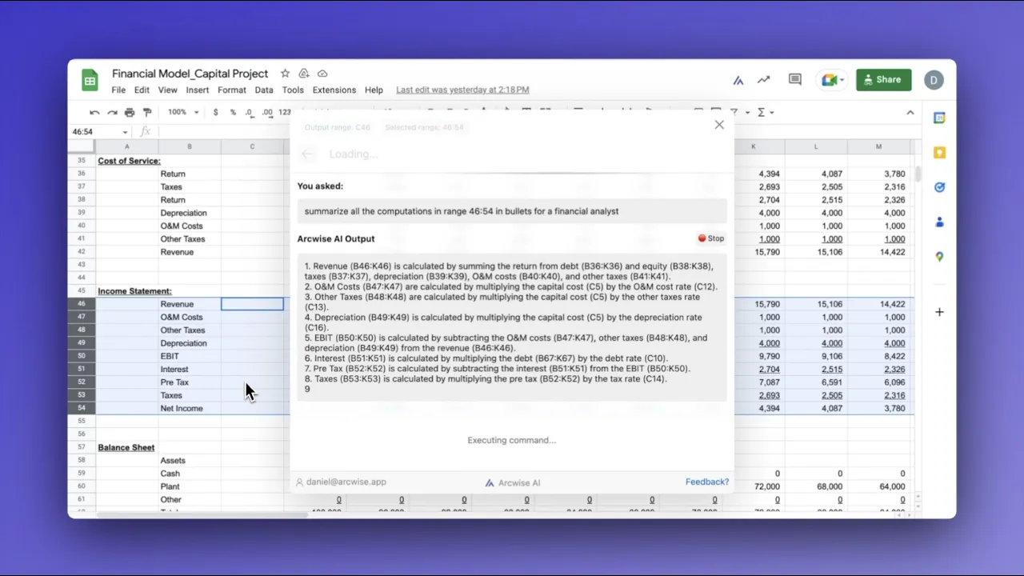1024x576 pixels.
Task: Open Google Calendar side panel
Action: [939, 118]
